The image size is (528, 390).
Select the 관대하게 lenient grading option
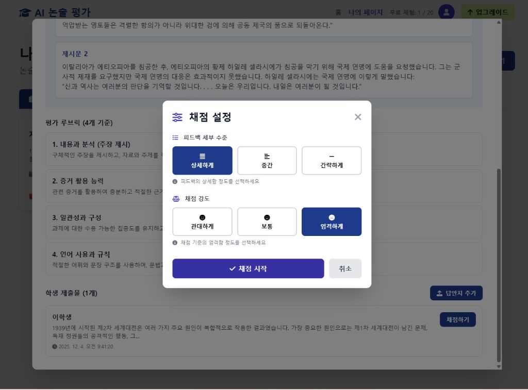(x=202, y=222)
